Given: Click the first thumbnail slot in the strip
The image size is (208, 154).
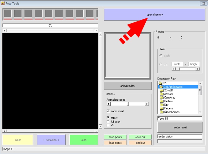Looking at the screenshot, I should point(8,14).
